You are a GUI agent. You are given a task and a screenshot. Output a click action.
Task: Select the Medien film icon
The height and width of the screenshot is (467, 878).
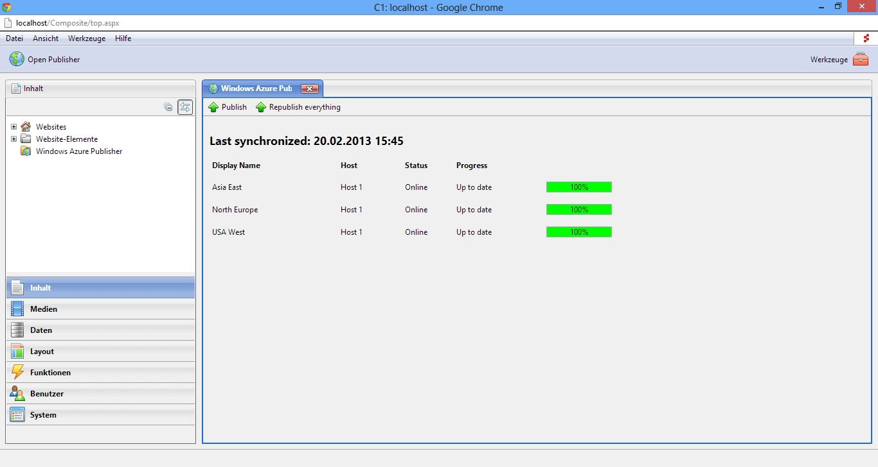(17, 309)
